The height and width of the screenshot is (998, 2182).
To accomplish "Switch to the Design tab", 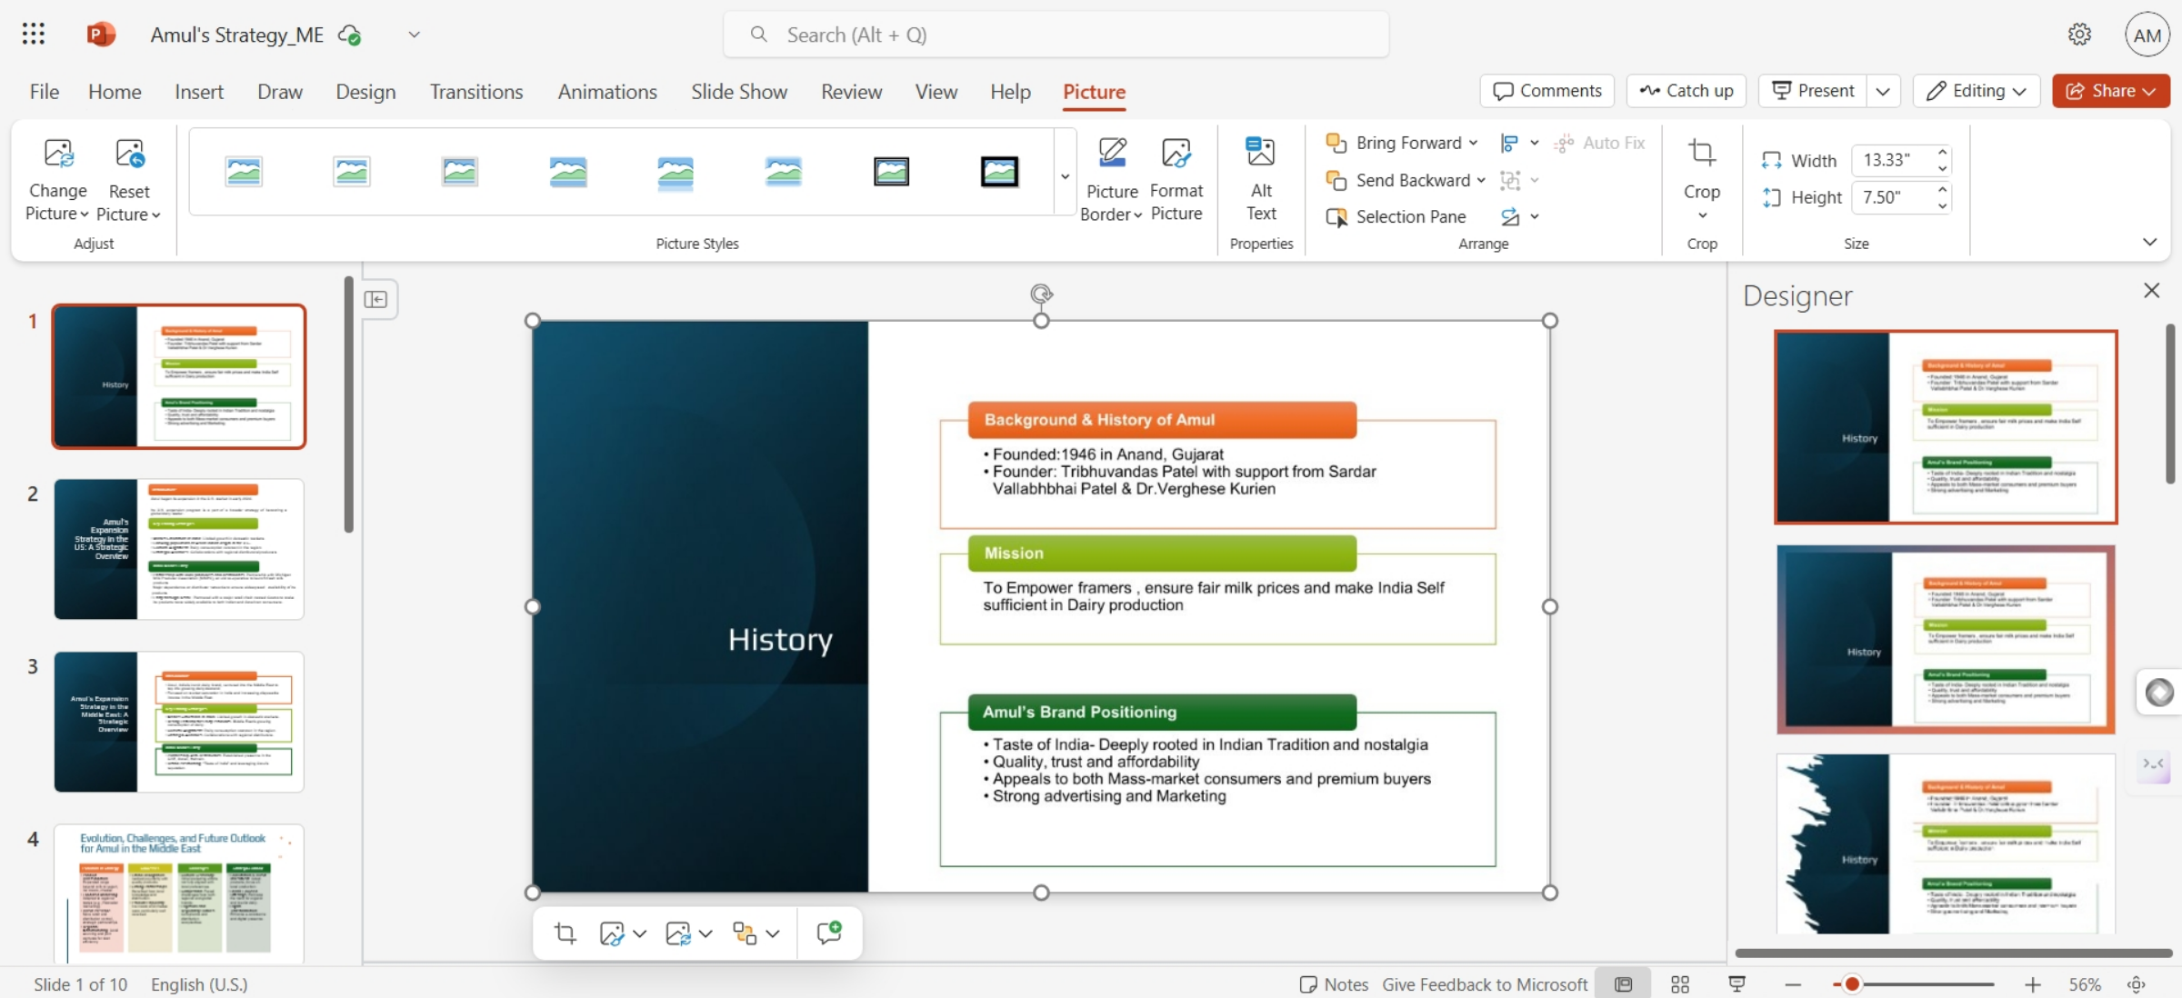I will tap(365, 92).
